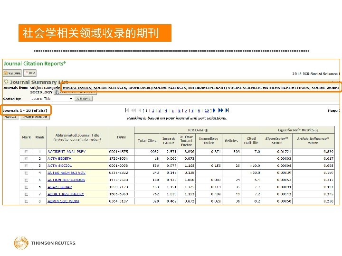Image resolution: width=342 pixels, height=256 pixels.
Task: Click the MARK ALL button
Action: 10,117
